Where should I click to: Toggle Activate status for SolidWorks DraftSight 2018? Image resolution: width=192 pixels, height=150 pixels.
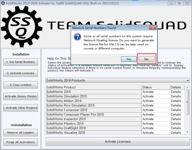click(x=156, y=128)
